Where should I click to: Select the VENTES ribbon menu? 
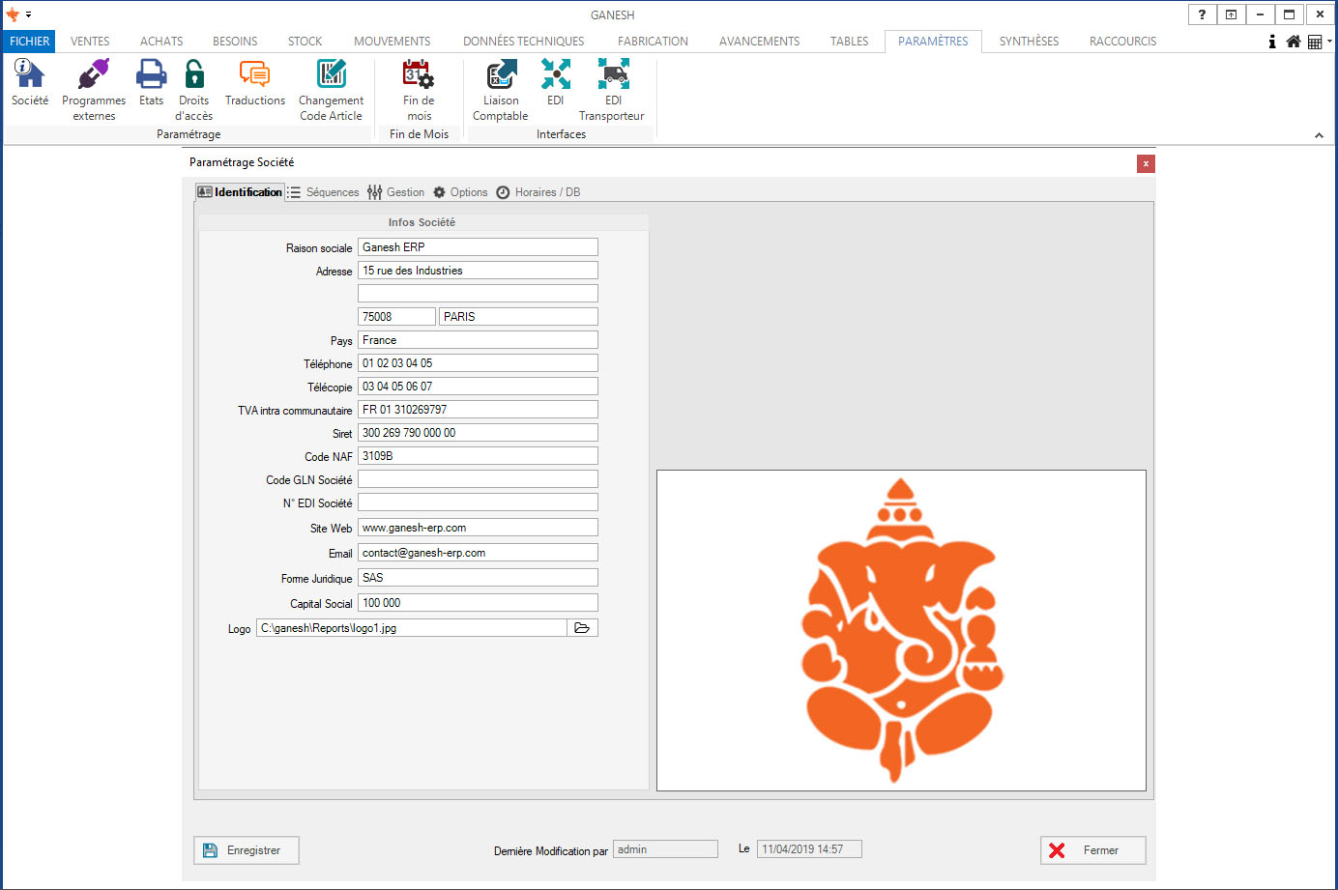(90, 42)
